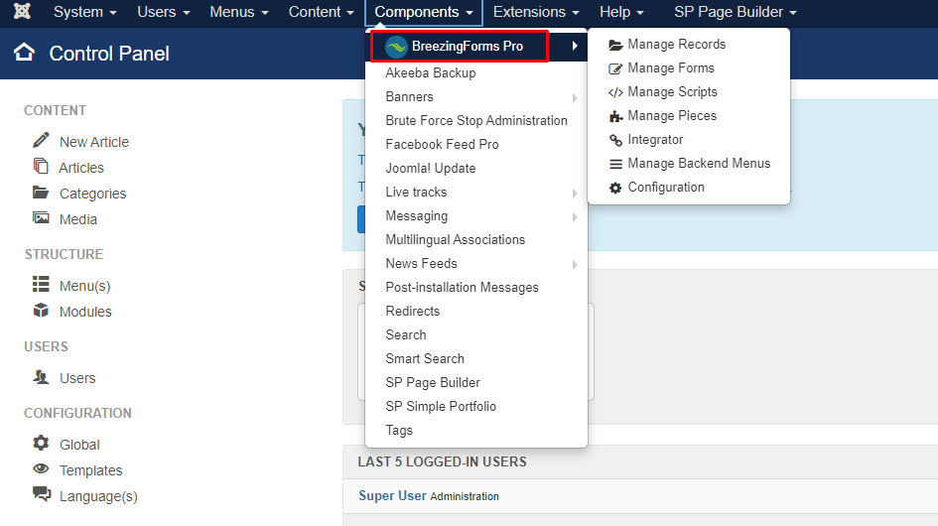Click the Categories sidebar link

(92, 194)
